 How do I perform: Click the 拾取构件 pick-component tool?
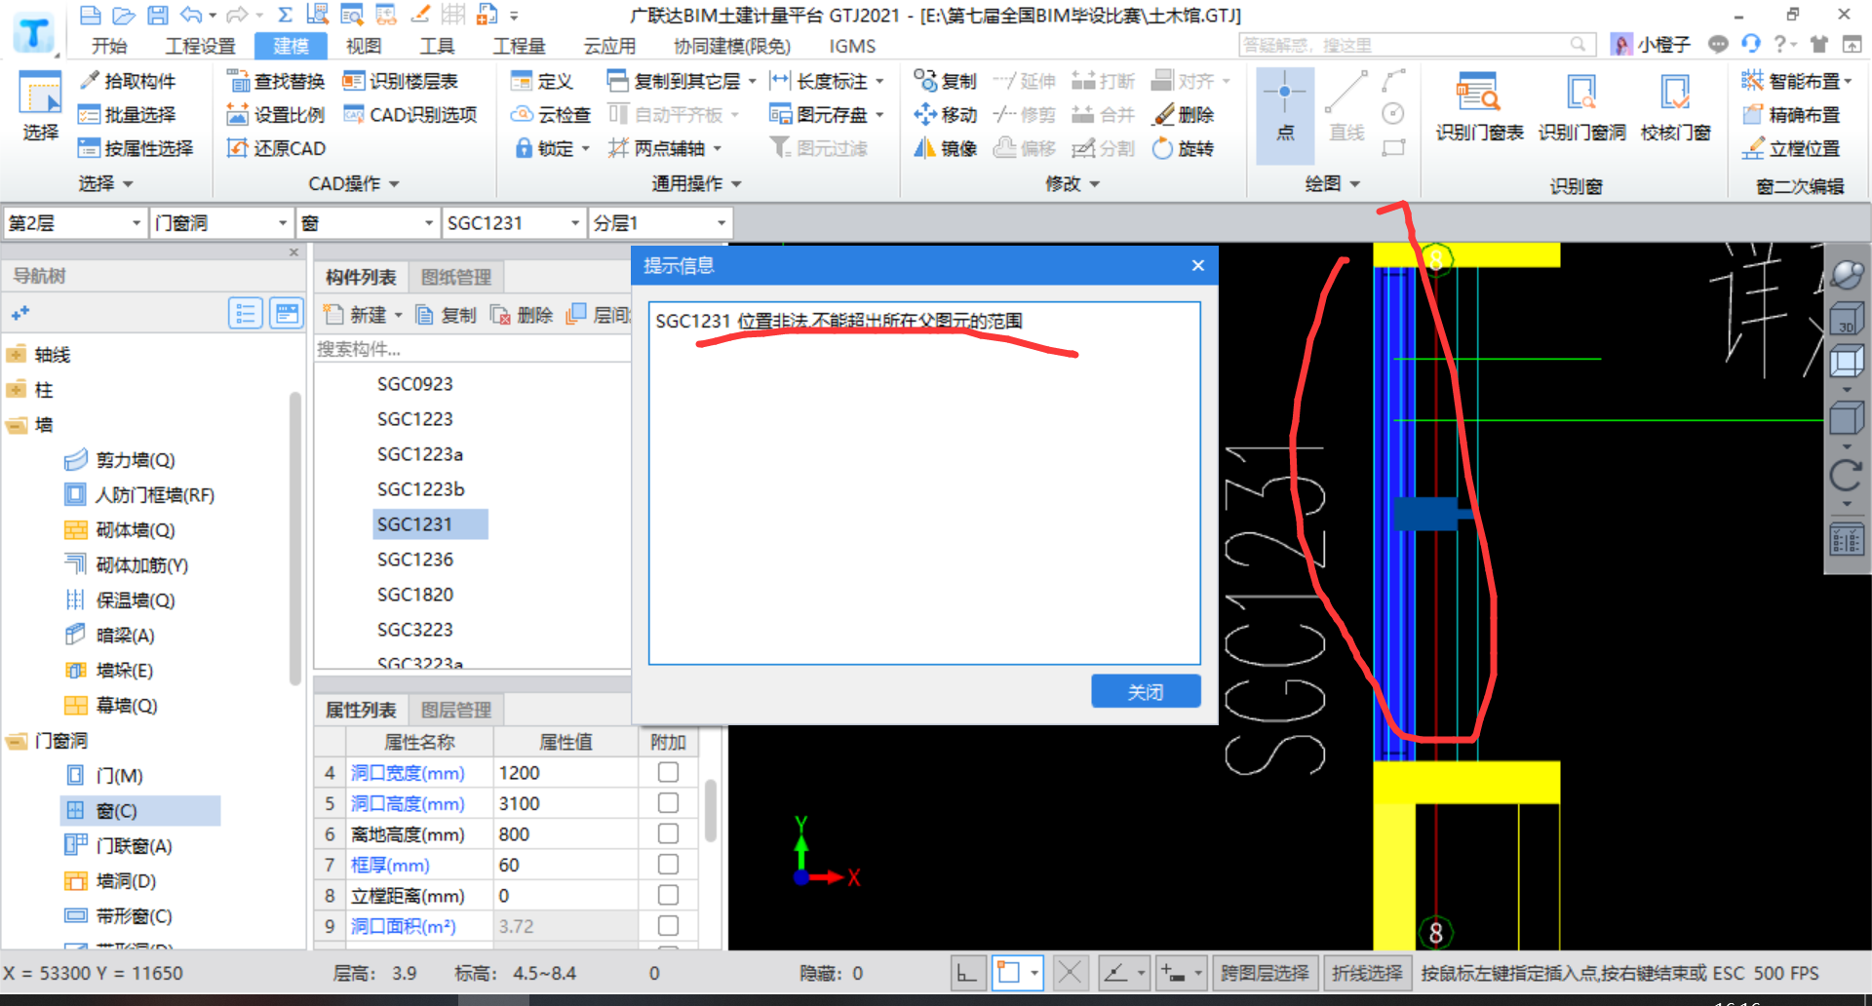coord(128,81)
